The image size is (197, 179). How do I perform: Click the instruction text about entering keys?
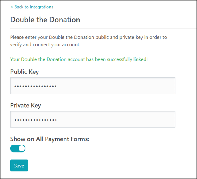tap(88, 37)
